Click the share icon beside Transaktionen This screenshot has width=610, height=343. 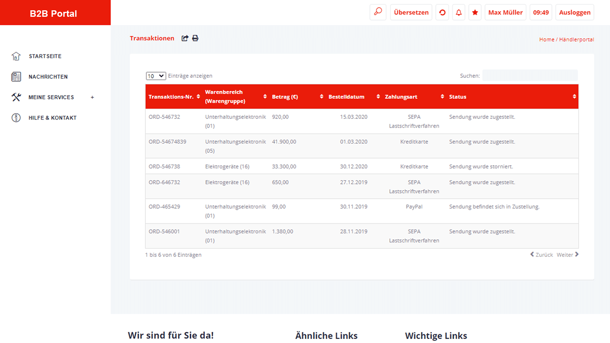pyautogui.click(x=185, y=38)
